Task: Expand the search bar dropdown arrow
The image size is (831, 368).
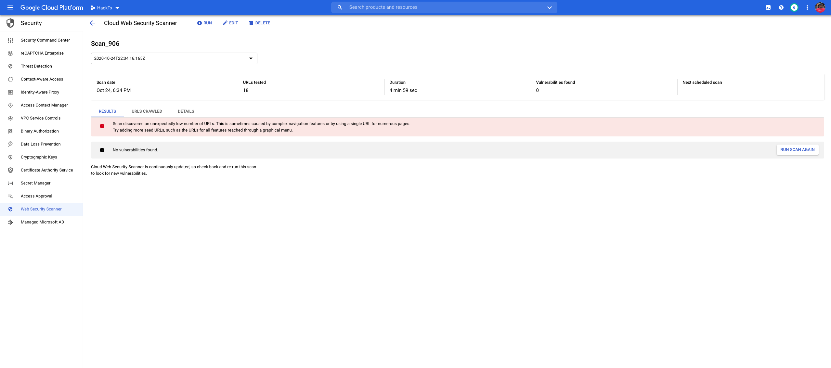Action: point(549,7)
